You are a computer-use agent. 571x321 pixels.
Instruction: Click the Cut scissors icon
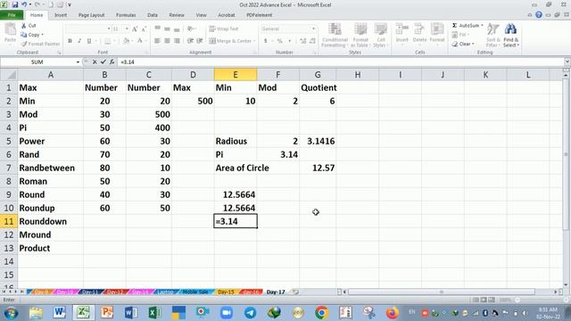coord(24,26)
